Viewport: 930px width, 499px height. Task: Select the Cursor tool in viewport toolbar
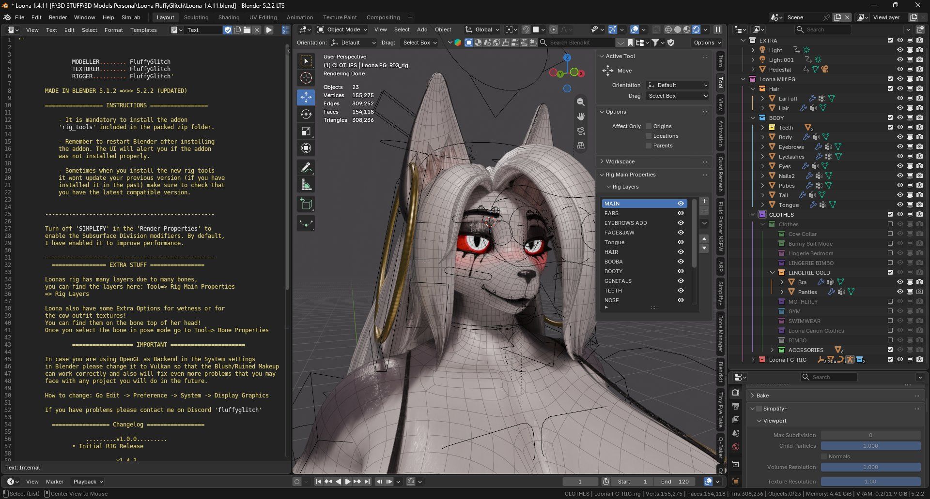pos(306,78)
